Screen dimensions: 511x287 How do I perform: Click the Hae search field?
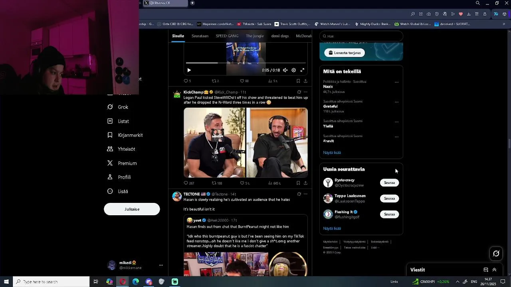click(361, 36)
